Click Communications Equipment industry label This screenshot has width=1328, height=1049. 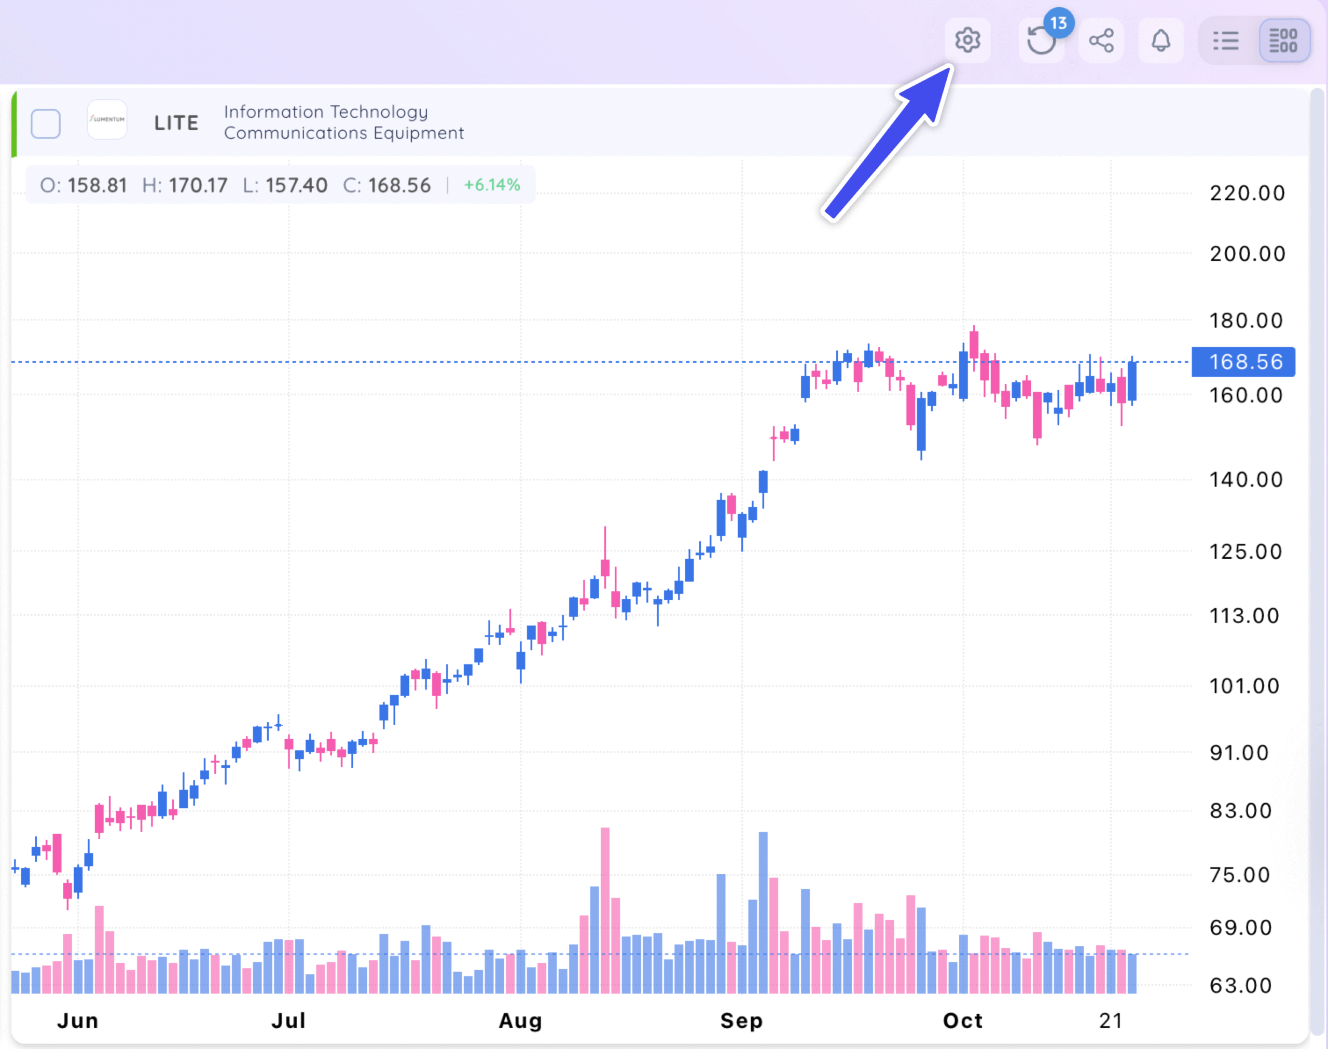[x=344, y=133]
